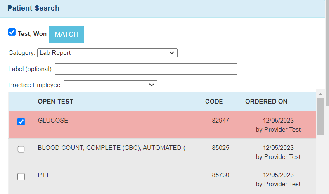Click the ORDERED ON column header
329x194 pixels.
coord(266,102)
